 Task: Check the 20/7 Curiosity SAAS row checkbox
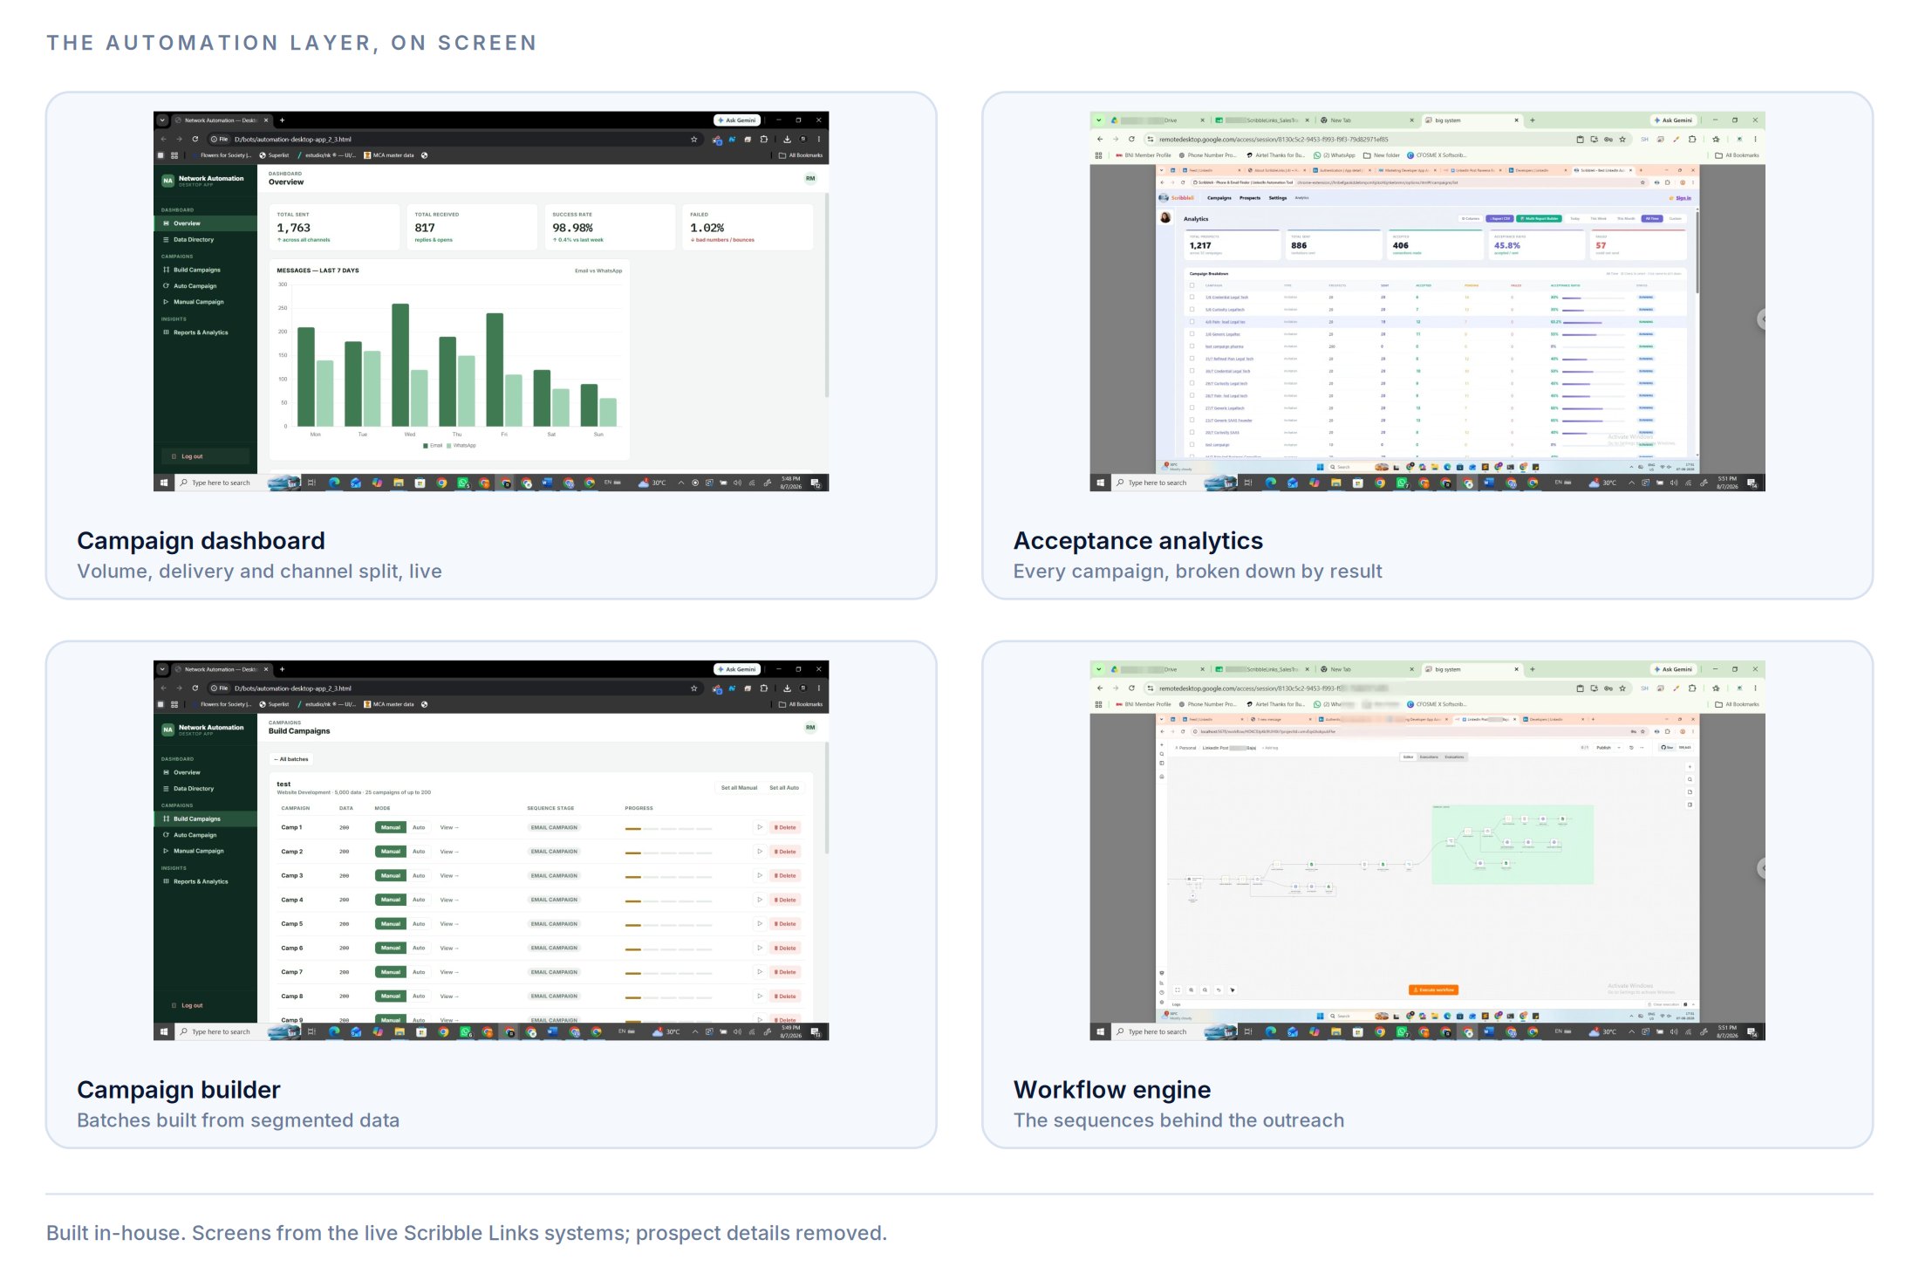tap(1192, 432)
